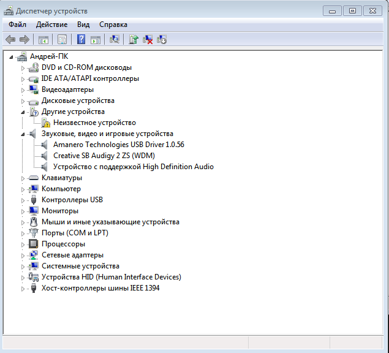Image resolution: width=389 pixels, height=353 pixels.
Task: Open the Properties toolbar icon
Action: pos(62,39)
